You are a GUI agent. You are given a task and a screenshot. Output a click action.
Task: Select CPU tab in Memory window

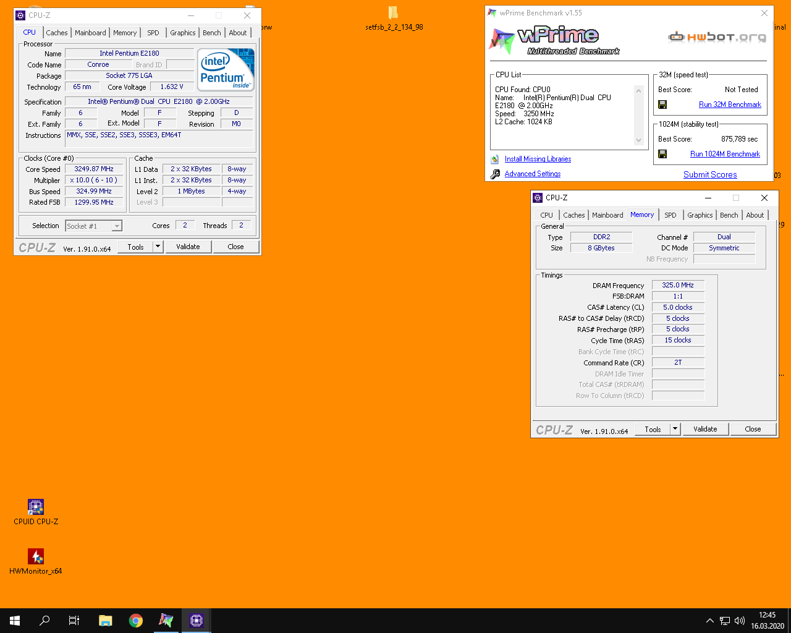[x=547, y=215]
